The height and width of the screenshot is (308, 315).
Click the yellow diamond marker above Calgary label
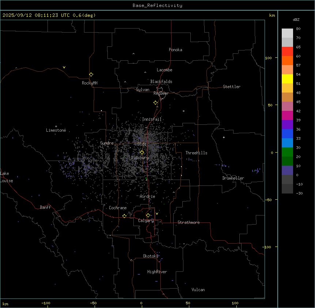pos(148,215)
